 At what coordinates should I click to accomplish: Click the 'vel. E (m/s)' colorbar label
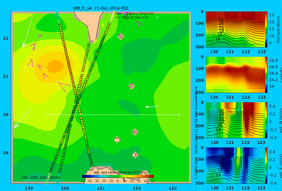(280, 166)
